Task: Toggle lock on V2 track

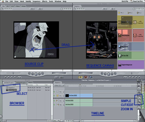Action: coord(64,92)
